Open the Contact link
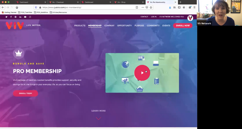 point(144,17)
